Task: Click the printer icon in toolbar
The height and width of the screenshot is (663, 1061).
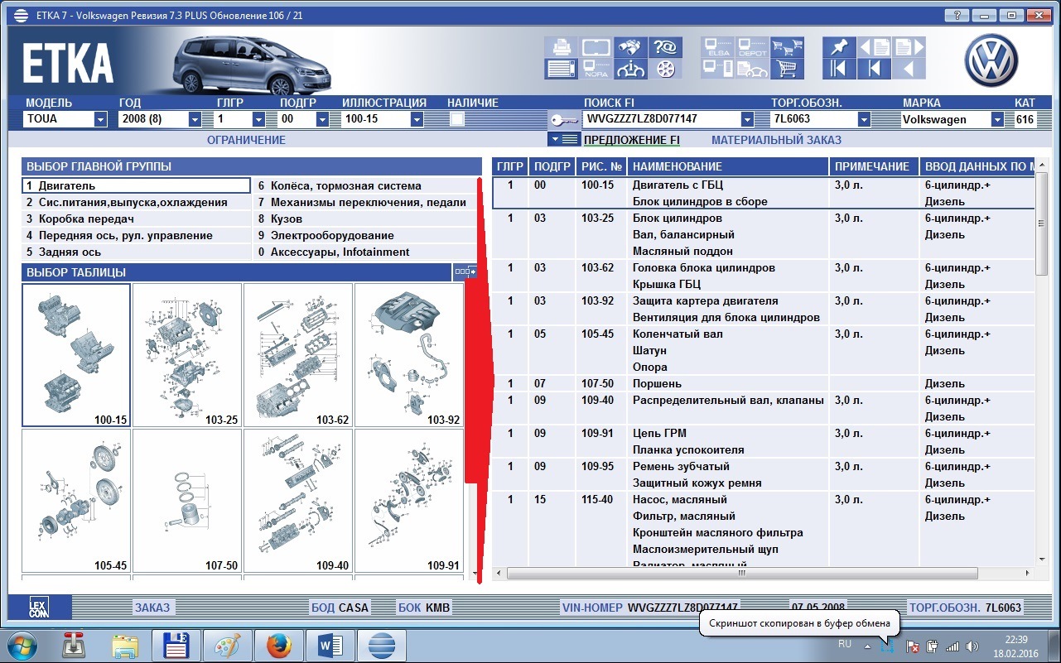Action: click(x=562, y=47)
